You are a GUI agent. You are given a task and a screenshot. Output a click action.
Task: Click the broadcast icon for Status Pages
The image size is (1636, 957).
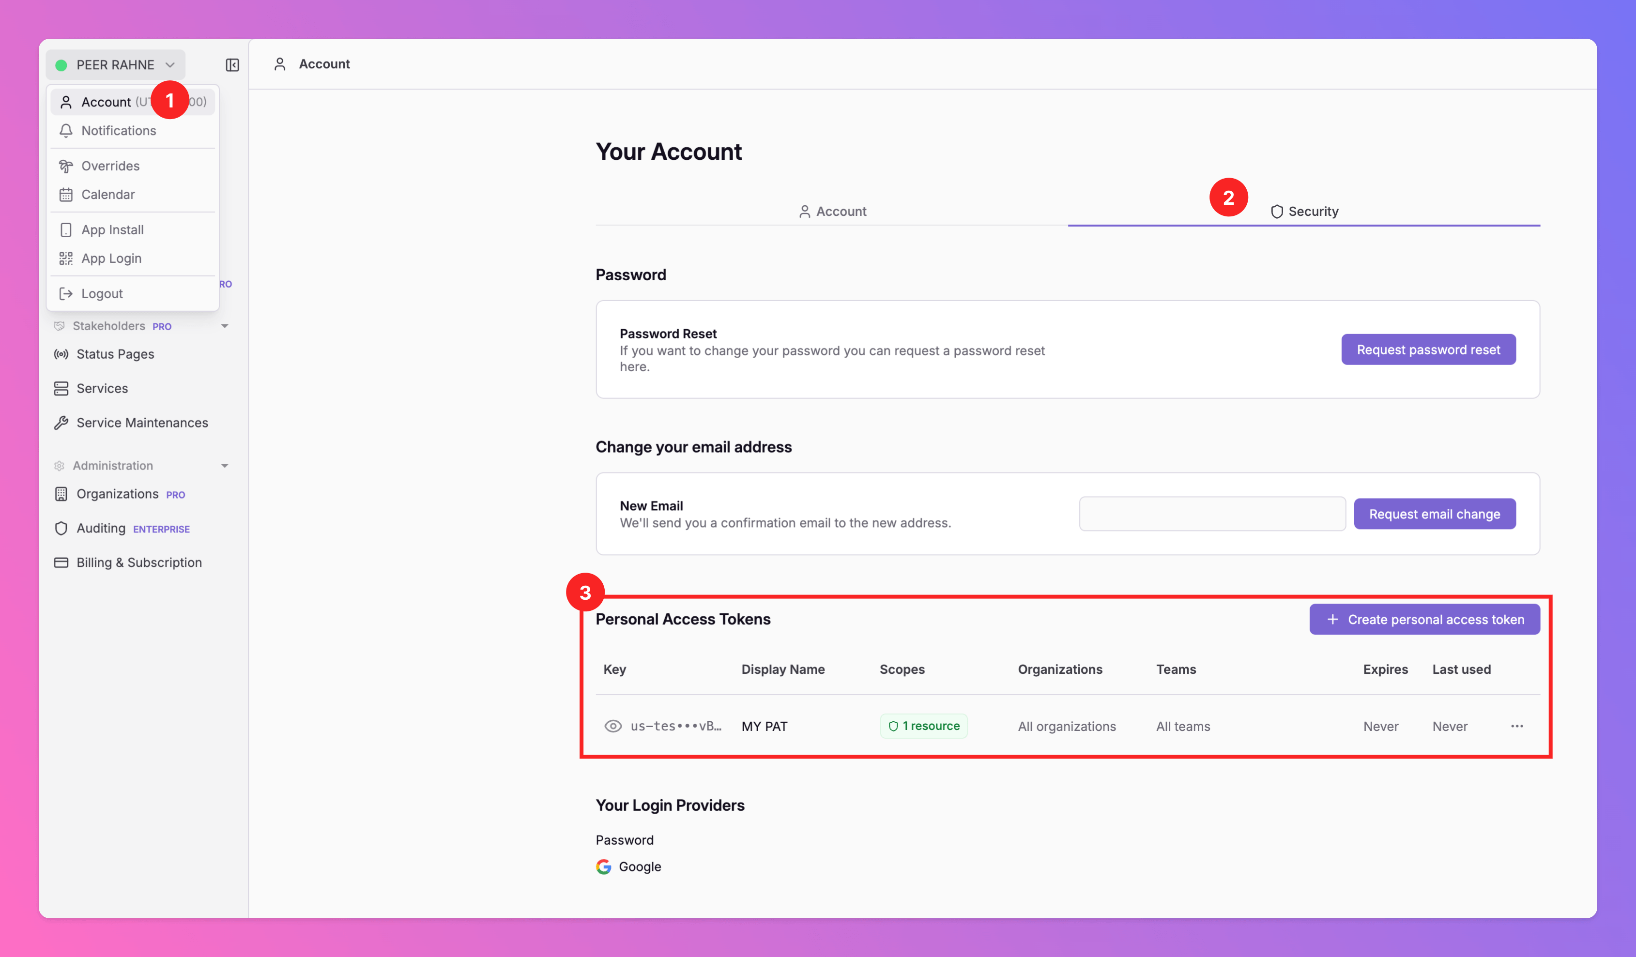tap(61, 354)
